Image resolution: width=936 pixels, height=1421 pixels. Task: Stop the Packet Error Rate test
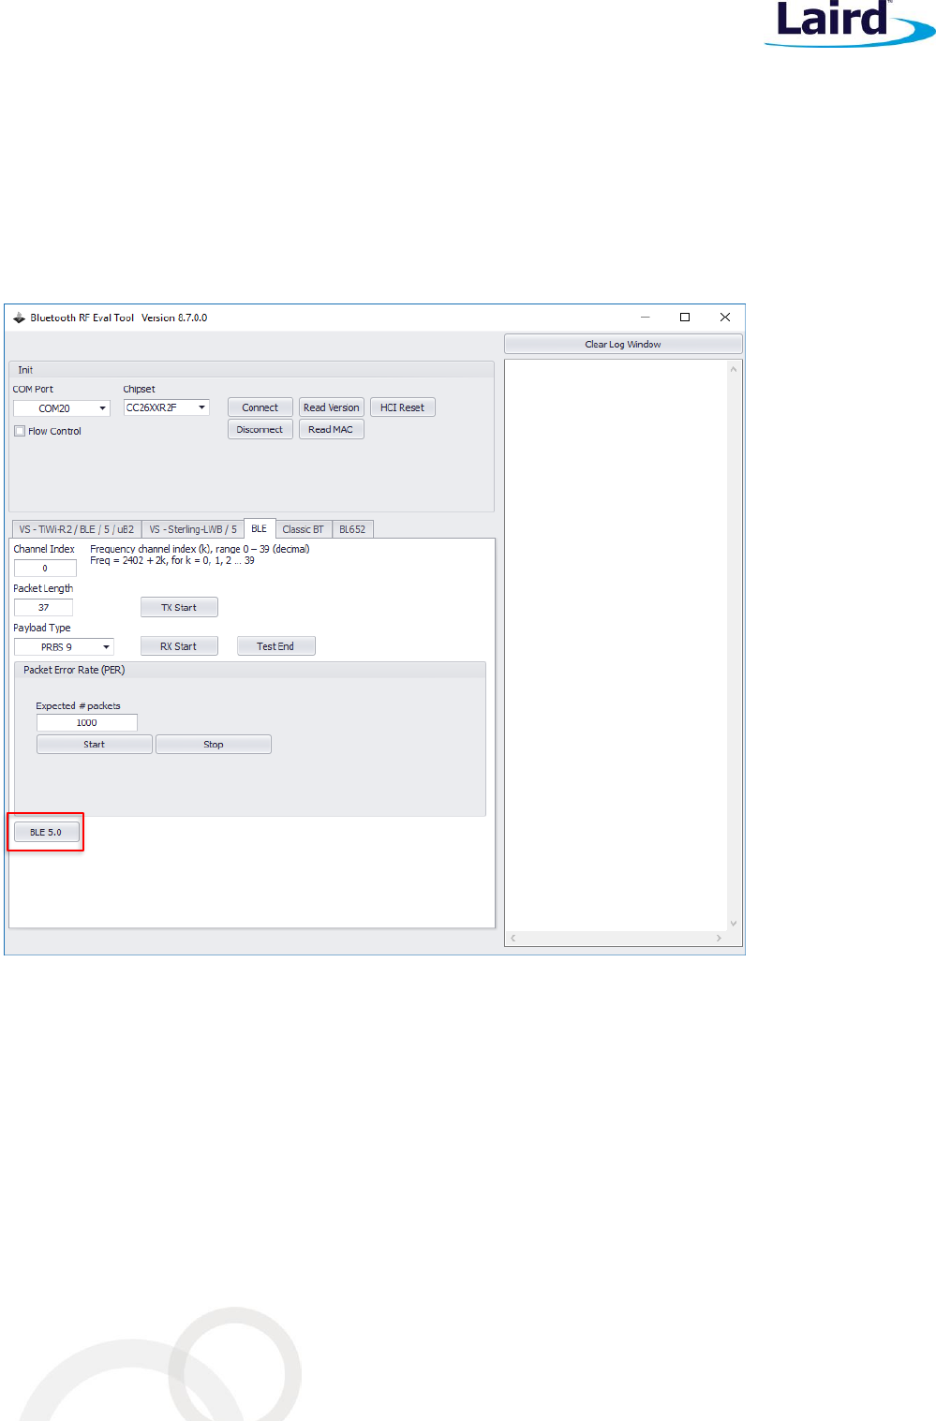point(214,745)
